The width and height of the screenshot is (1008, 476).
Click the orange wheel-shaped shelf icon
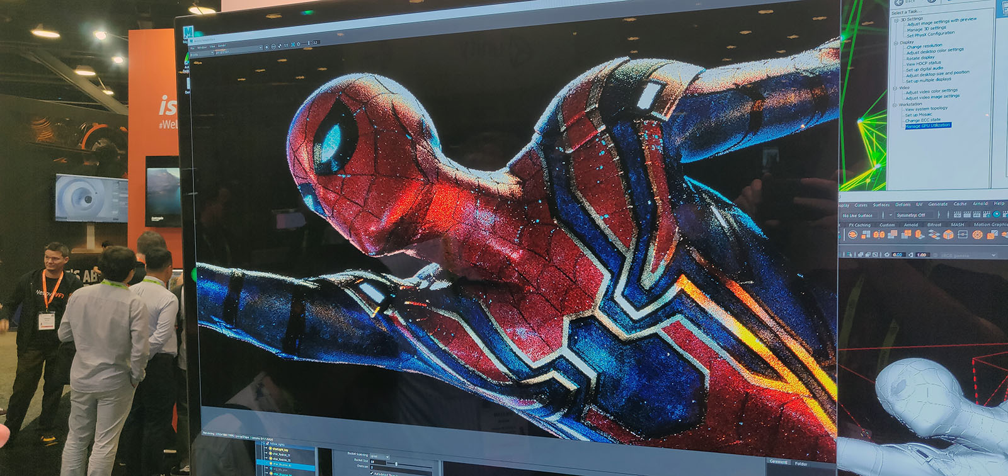[x=977, y=235]
